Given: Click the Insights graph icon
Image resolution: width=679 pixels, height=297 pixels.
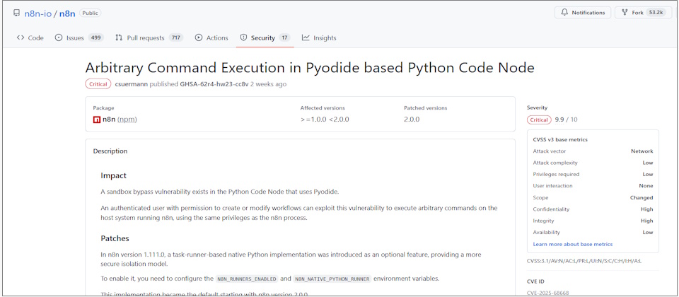Looking at the screenshot, I should [x=306, y=37].
